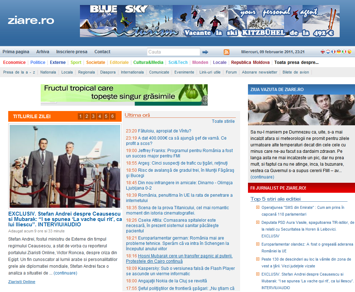Open the Hosni Mubarak transfer of power story
Screen dimensions: 355x292
click(x=179, y=258)
